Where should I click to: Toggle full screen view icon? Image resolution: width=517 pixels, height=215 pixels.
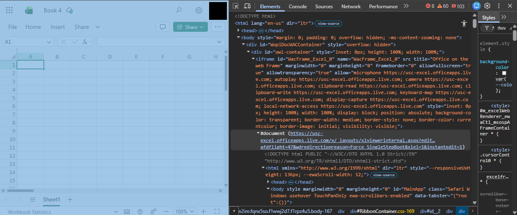point(217,211)
